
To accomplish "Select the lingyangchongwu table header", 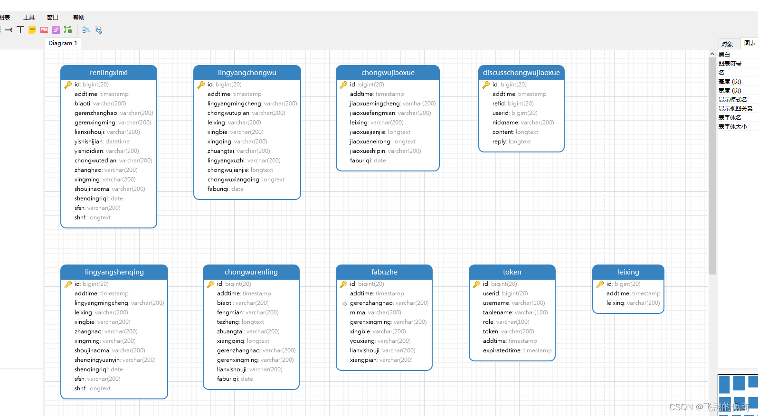I will [x=247, y=73].
